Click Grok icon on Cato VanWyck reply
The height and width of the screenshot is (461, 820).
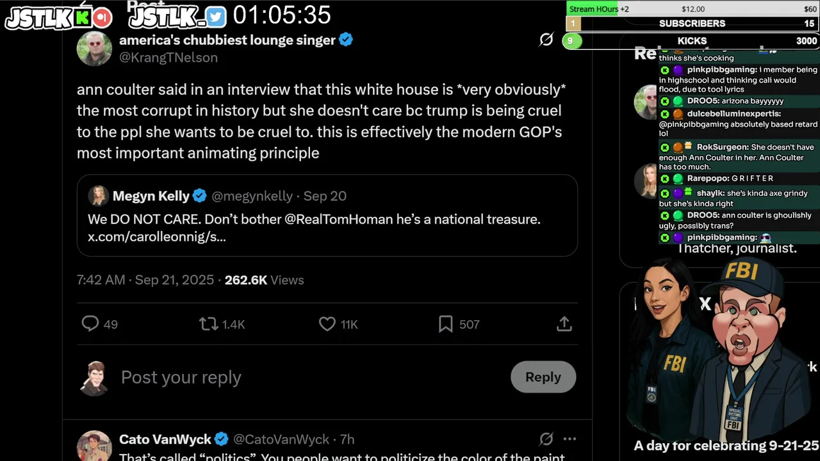[546, 439]
